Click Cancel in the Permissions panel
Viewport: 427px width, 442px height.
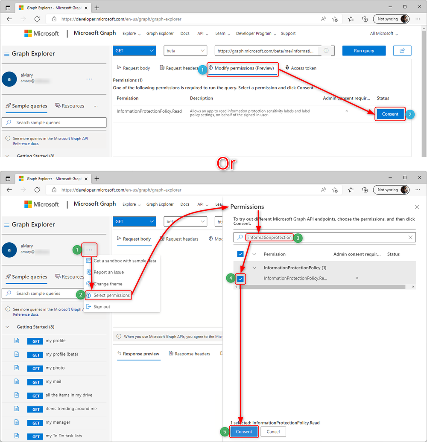point(273,432)
